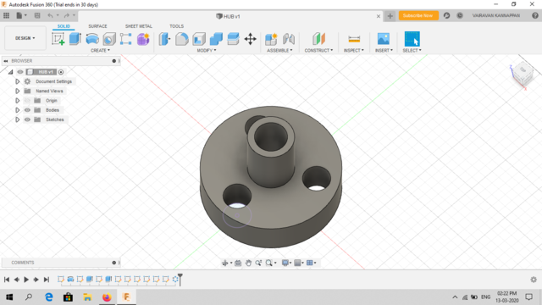Select the Joint tool in Assemble

pos(288,39)
